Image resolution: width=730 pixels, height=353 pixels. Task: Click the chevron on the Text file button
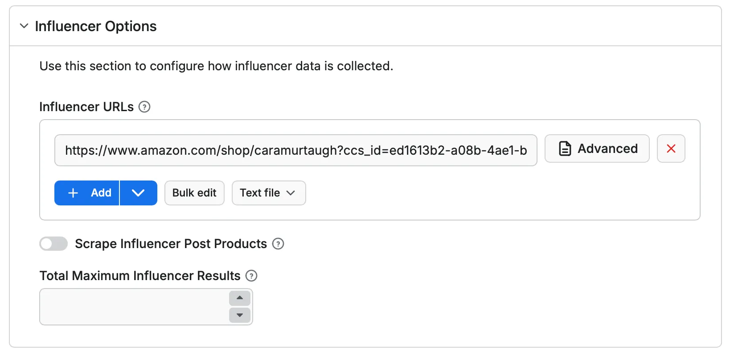tap(291, 193)
